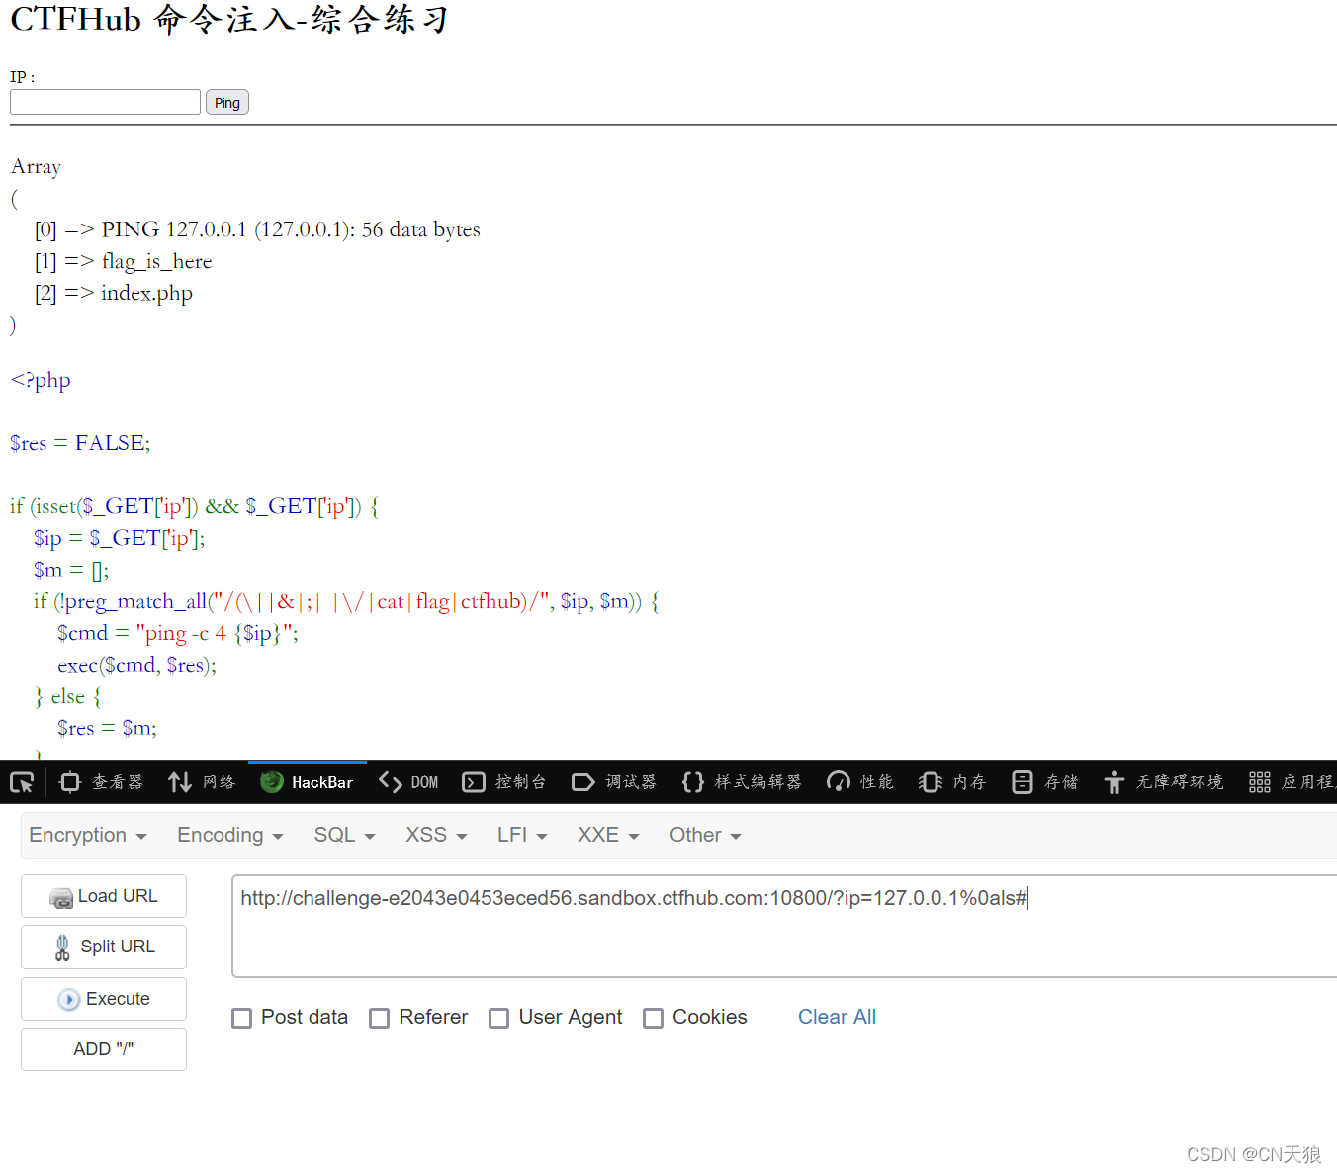Image resolution: width=1337 pixels, height=1173 pixels.
Task: Enable the Post data checkbox
Action: [x=241, y=1018]
